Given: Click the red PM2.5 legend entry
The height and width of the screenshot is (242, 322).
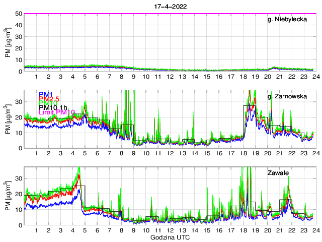Looking at the screenshot, I should [x=49, y=100].
